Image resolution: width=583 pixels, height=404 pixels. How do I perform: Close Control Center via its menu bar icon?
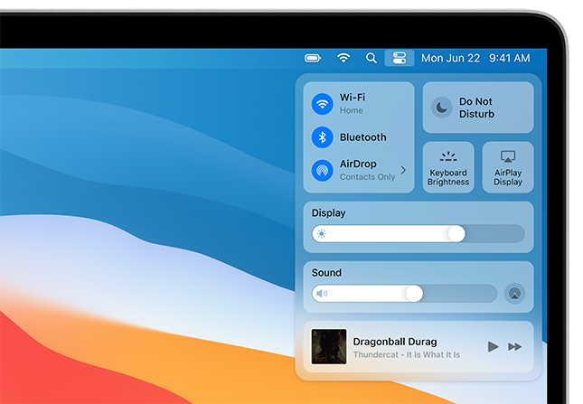pyautogui.click(x=400, y=59)
